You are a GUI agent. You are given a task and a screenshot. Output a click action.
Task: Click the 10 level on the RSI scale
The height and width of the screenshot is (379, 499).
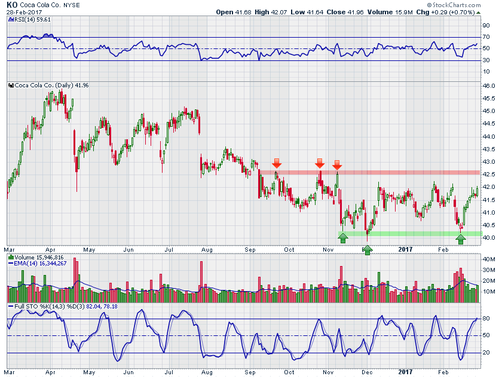(486, 72)
